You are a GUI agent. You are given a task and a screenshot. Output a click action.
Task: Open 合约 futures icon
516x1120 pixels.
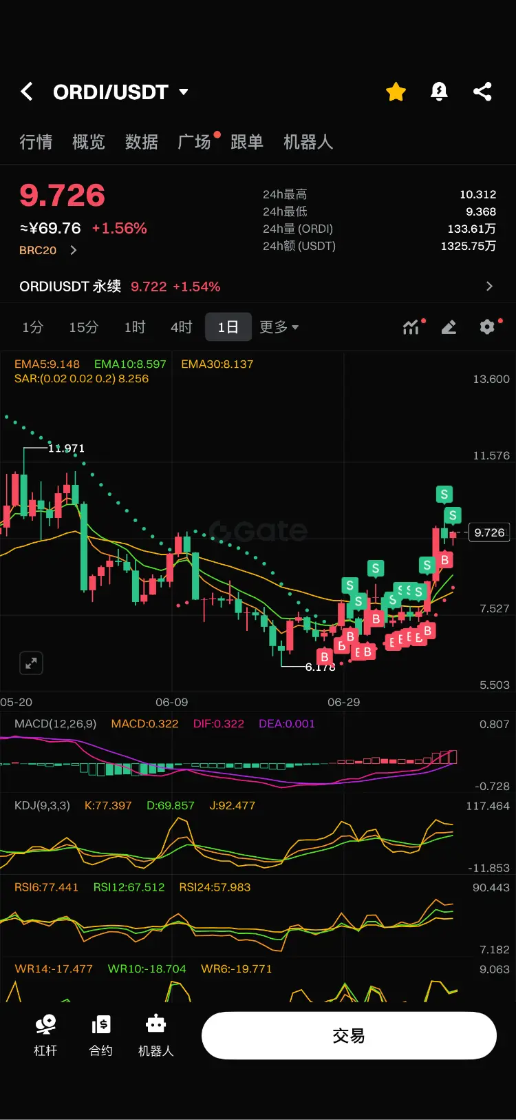[x=100, y=1035]
